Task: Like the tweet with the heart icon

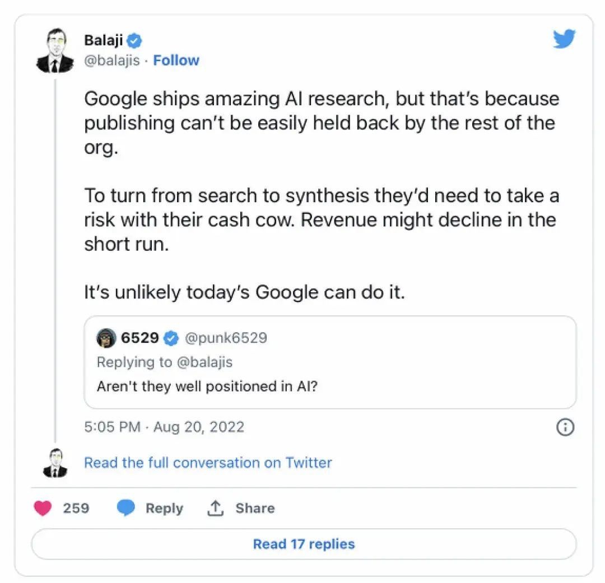Action: click(43, 508)
